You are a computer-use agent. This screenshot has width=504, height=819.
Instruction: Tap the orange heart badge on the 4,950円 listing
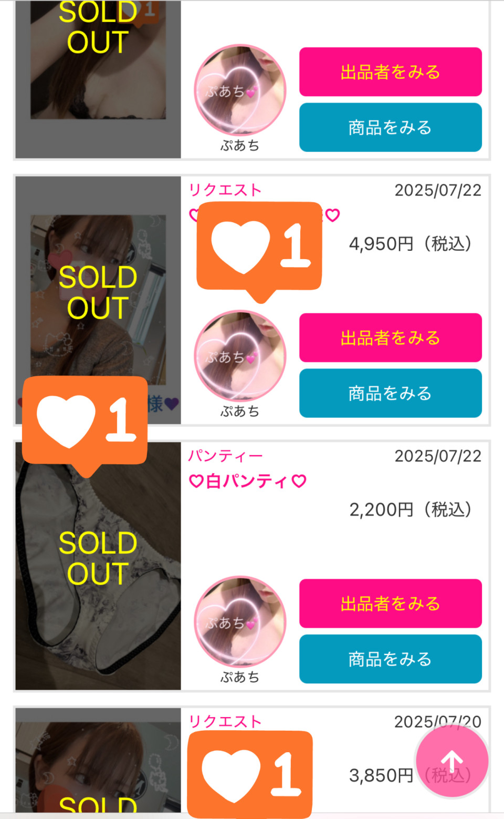point(259,245)
